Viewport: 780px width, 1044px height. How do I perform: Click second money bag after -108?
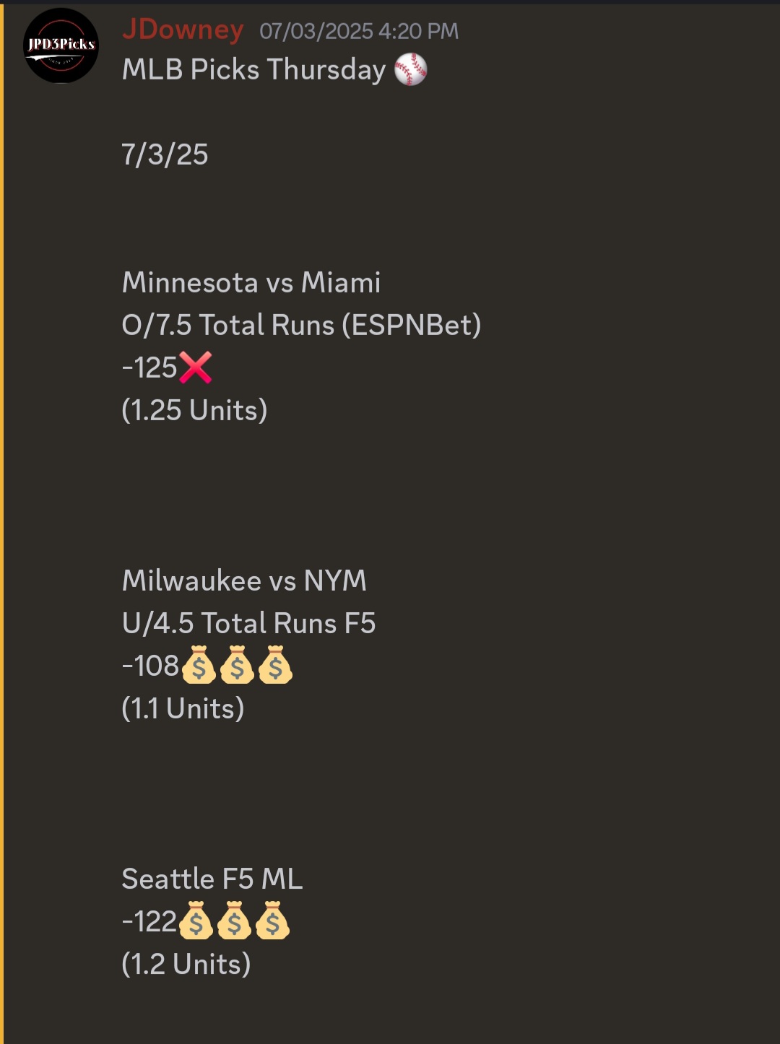[x=237, y=665]
